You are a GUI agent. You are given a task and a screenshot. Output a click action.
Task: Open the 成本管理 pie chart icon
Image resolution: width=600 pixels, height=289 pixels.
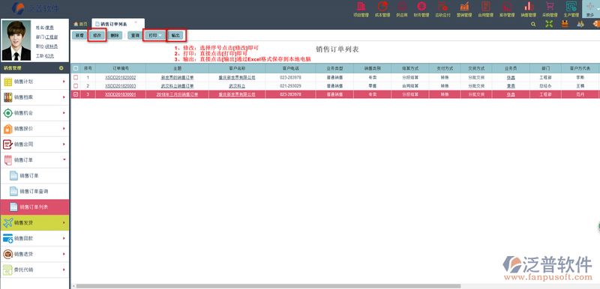click(x=382, y=7)
